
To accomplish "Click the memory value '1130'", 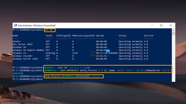I will [x=75, y=53].
